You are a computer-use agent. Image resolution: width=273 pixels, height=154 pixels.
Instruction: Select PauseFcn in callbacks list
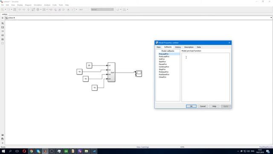pos(163,64)
